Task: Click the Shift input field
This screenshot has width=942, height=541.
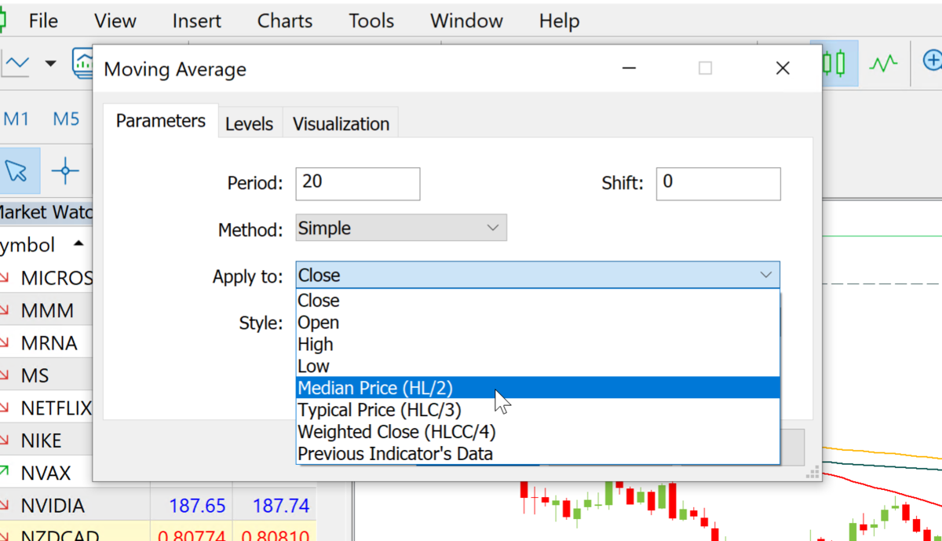Action: [718, 184]
